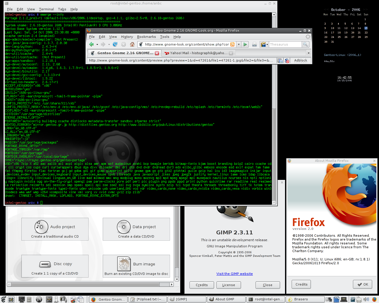Click Firefox's green Back arrow
The width and height of the screenshot is (379, 303).
(91, 44)
